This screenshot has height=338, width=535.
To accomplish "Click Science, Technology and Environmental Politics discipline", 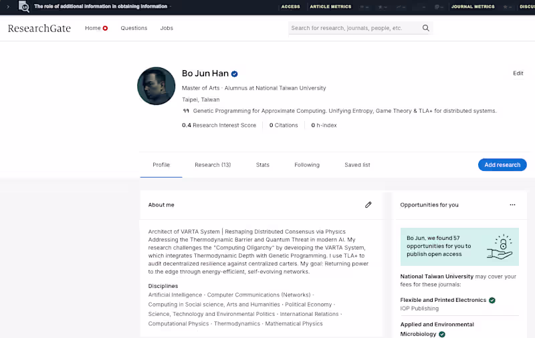I will click(211, 314).
